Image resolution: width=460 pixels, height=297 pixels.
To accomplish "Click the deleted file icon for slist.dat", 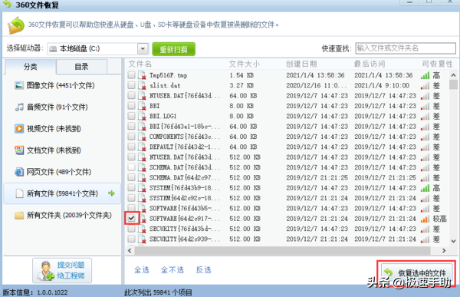I will pyautogui.click(x=142, y=85).
